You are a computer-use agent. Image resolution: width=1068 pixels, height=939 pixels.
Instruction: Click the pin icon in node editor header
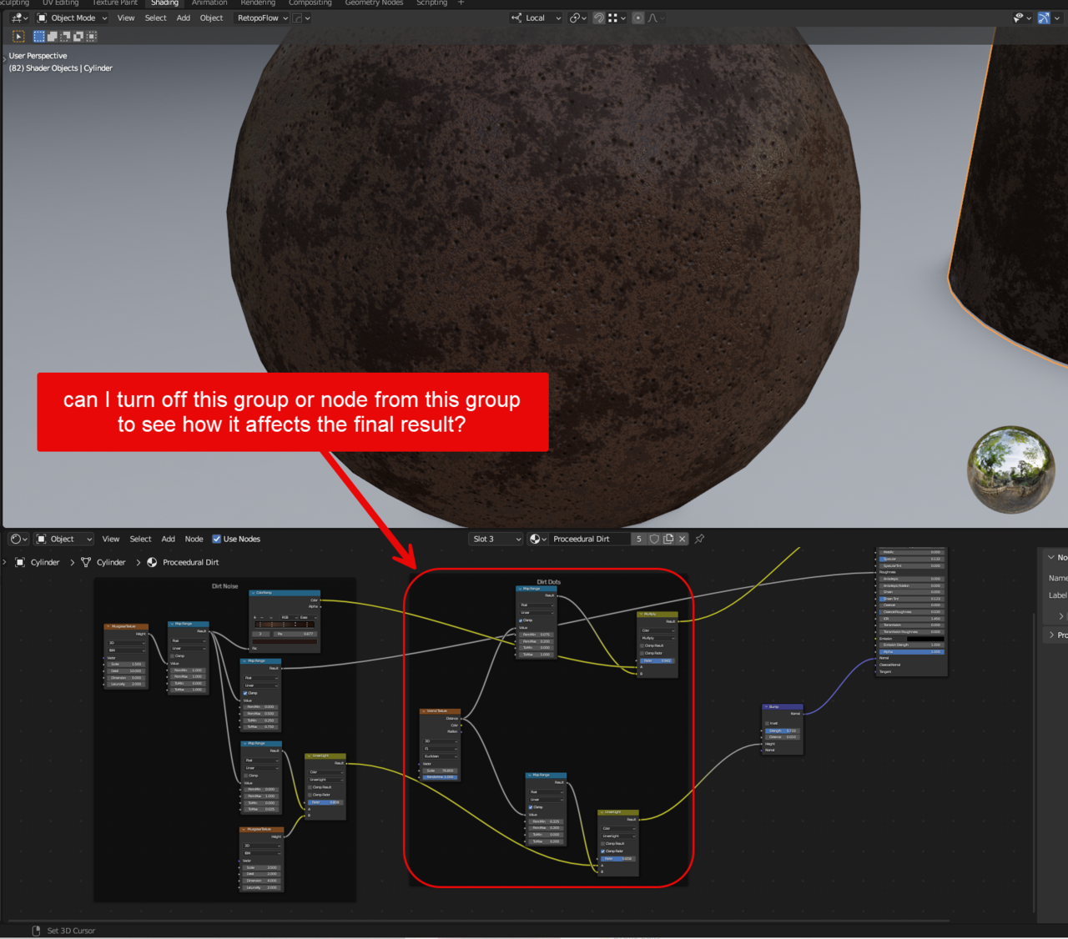point(699,539)
